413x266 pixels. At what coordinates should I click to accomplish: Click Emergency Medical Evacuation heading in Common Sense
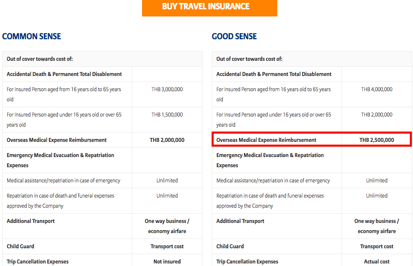pyautogui.click(x=60, y=160)
